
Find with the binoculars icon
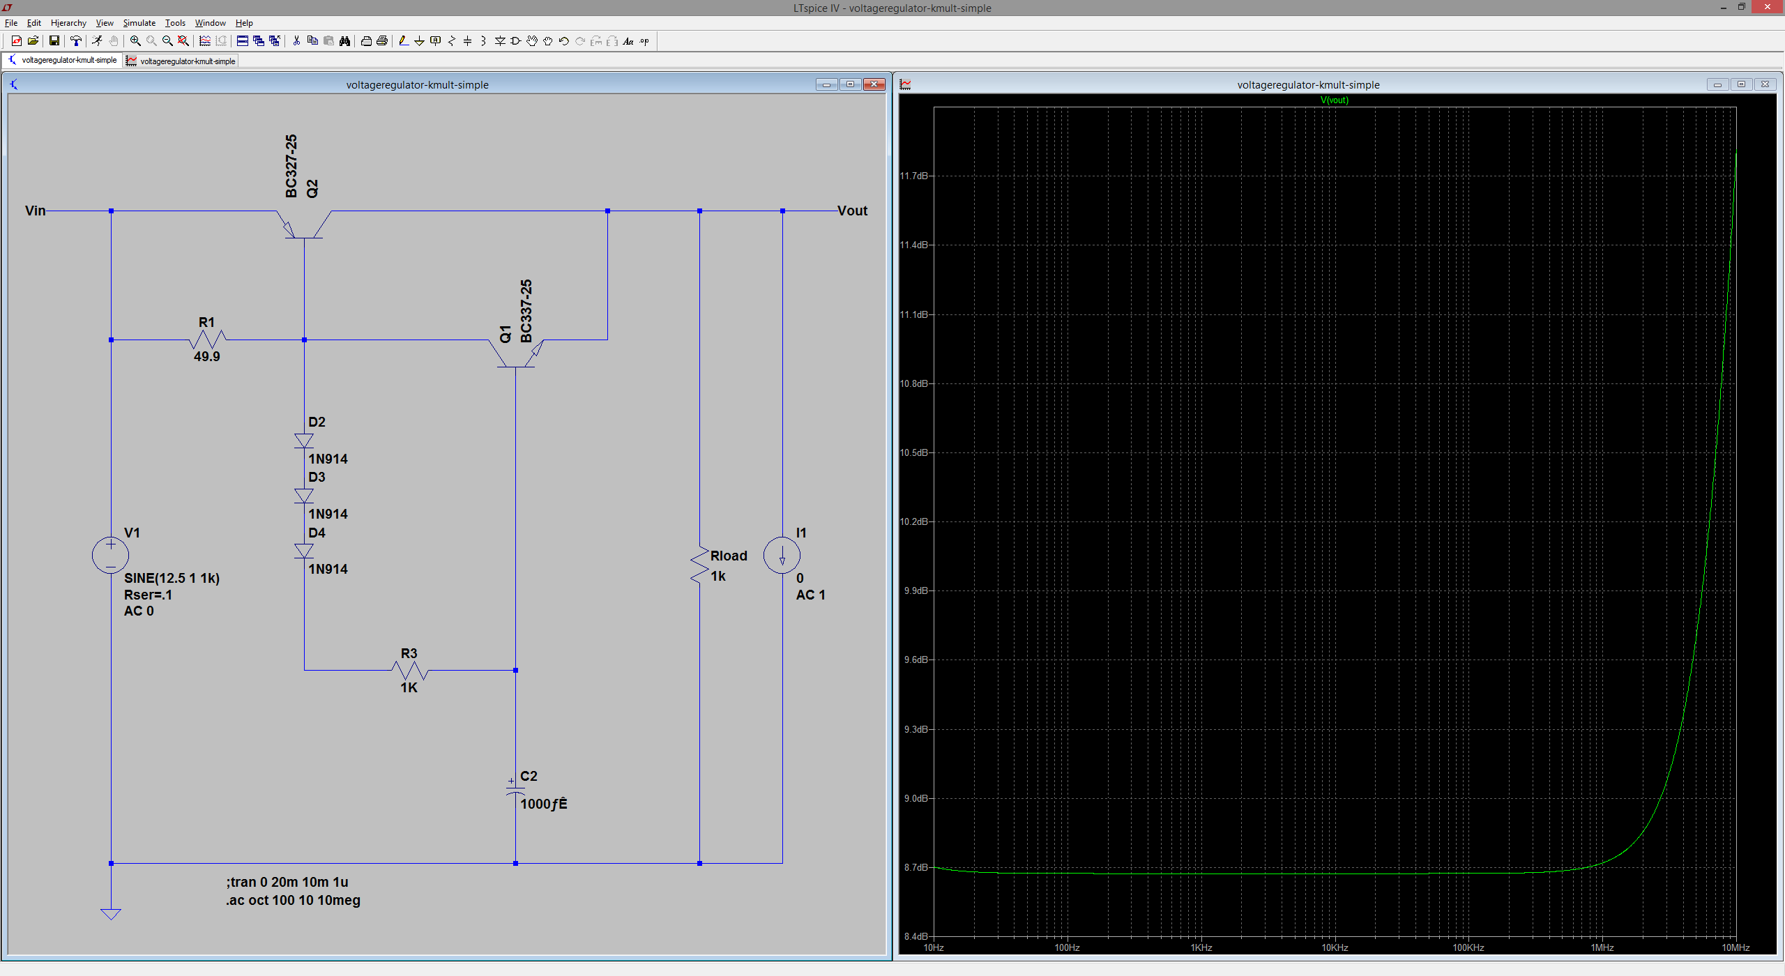click(x=344, y=41)
